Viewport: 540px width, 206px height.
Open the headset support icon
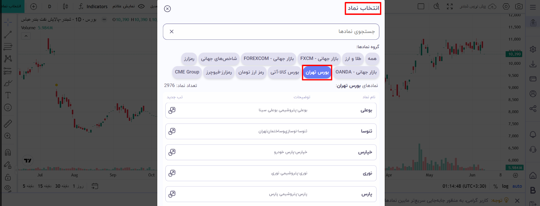point(533,149)
